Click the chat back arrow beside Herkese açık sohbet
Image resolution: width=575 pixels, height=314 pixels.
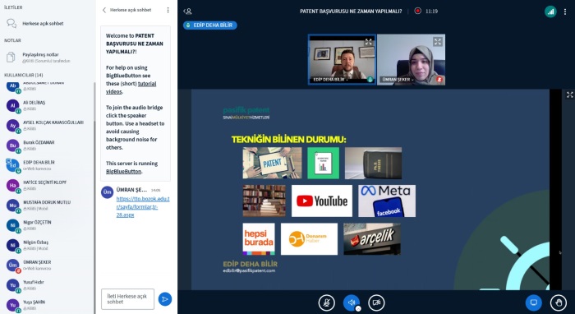pyautogui.click(x=104, y=10)
